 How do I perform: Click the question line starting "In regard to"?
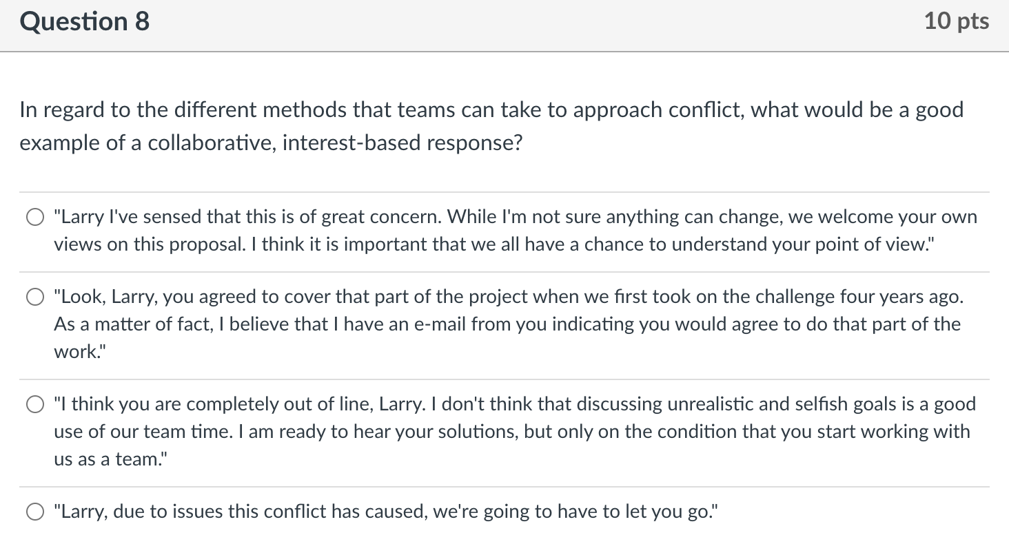click(491, 110)
